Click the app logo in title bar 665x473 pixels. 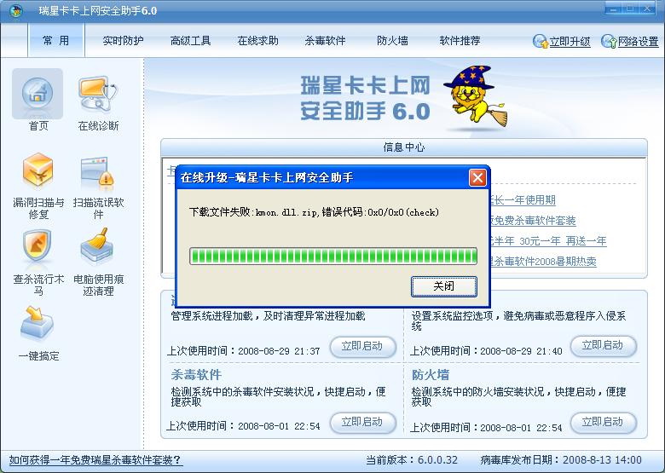click(x=16, y=10)
